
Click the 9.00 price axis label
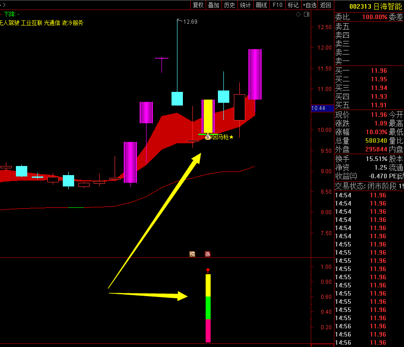click(x=326, y=171)
